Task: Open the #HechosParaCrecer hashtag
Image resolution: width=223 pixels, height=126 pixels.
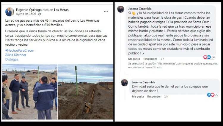Action: (x=20, y=50)
